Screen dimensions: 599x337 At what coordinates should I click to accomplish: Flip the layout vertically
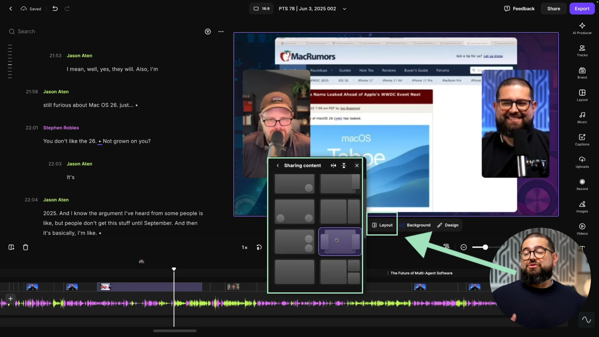(344, 165)
